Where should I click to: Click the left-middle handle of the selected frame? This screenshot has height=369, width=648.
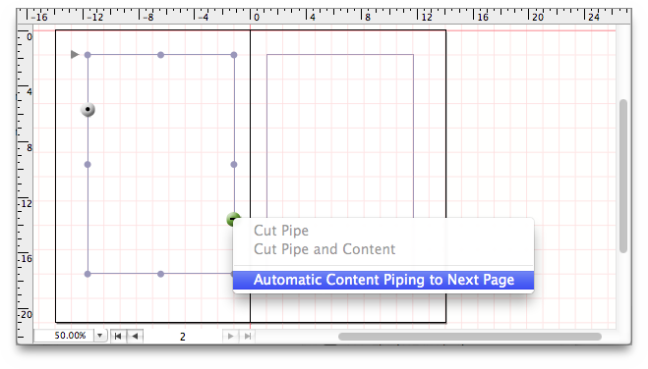[88, 165]
